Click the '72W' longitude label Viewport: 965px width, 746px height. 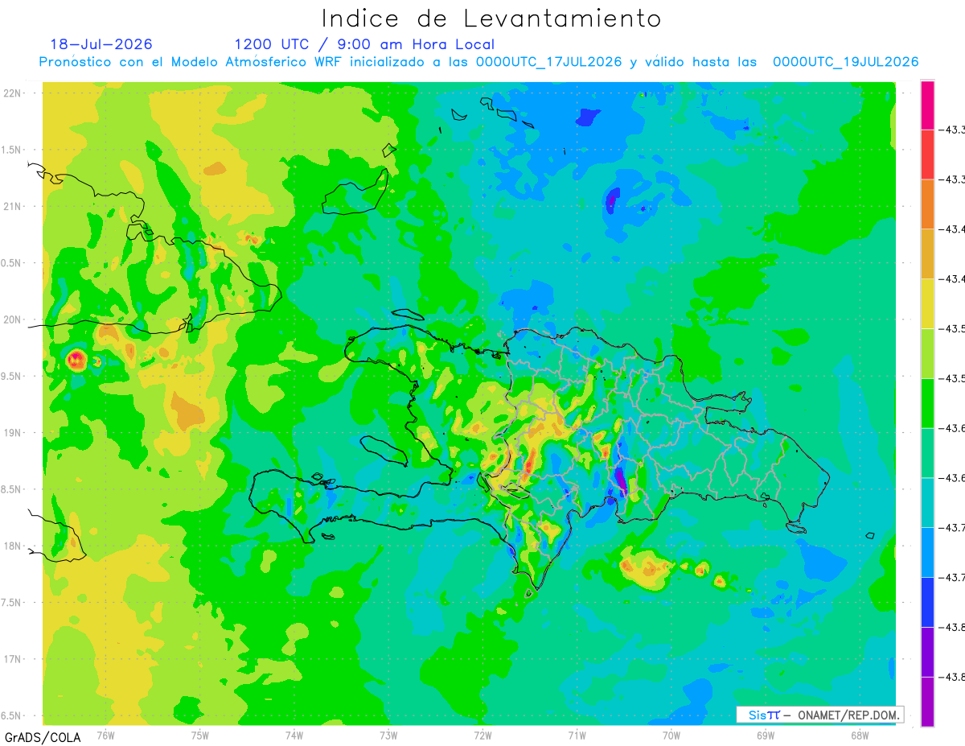coord(482,736)
